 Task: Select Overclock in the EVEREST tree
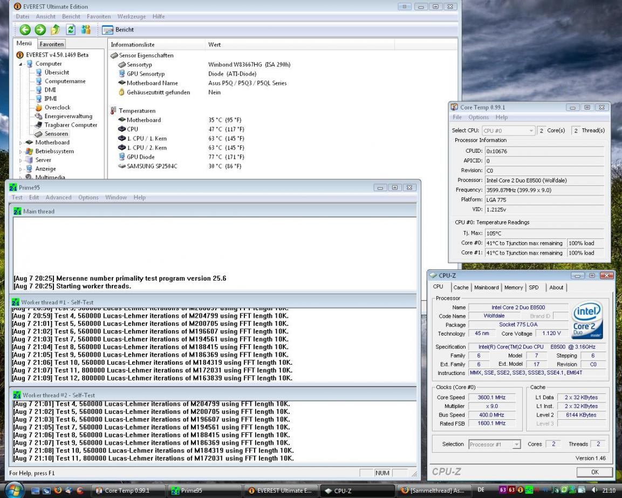[x=57, y=107]
